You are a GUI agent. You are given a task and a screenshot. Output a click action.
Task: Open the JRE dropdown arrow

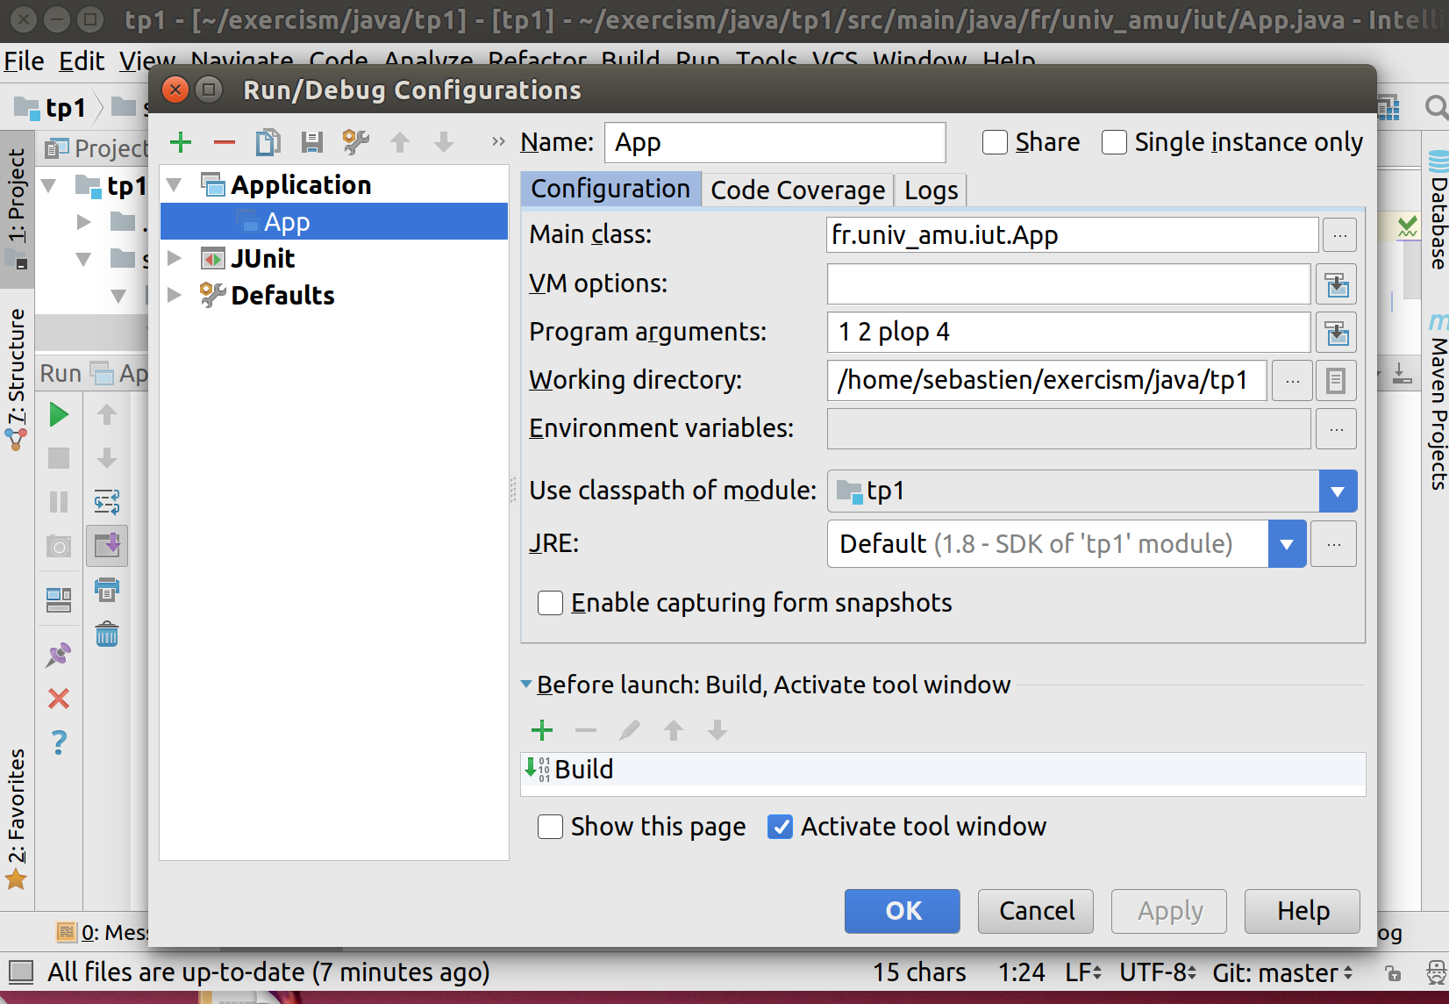[x=1287, y=544]
